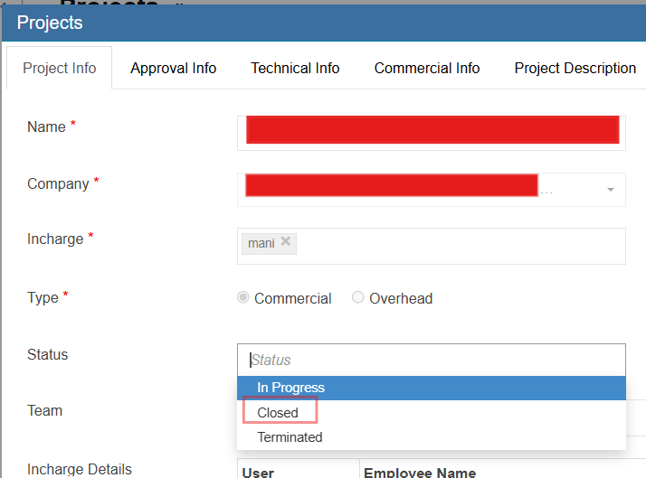Image resolution: width=646 pixels, height=478 pixels.
Task: Select the Overhead radio button
Action: [x=358, y=298]
